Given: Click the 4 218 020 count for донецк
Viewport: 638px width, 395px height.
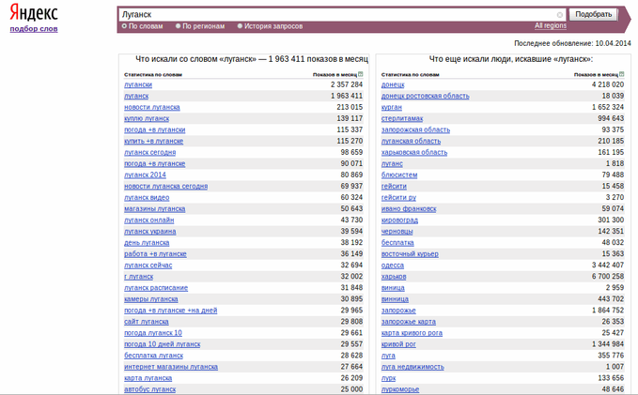Looking at the screenshot, I should click(608, 84).
